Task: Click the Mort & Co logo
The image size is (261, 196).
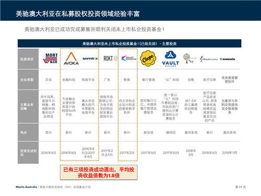Action: coord(50,59)
